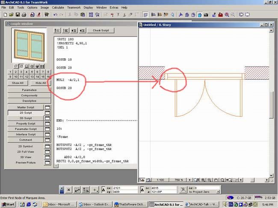The width and height of the screenshot is (278, 208).
Task: Click the Story window horizontal scrollbar thumb
Action: pos(252,180)
